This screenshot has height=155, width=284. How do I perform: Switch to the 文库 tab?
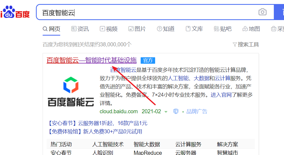pos(194,29)
